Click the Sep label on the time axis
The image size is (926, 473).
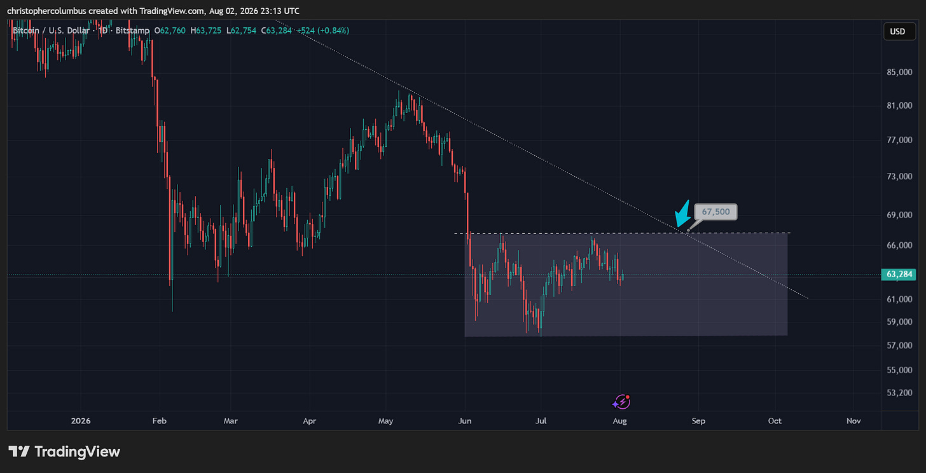pos(698,421)
